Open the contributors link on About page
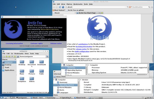154x99 pixels. [83, 44]
